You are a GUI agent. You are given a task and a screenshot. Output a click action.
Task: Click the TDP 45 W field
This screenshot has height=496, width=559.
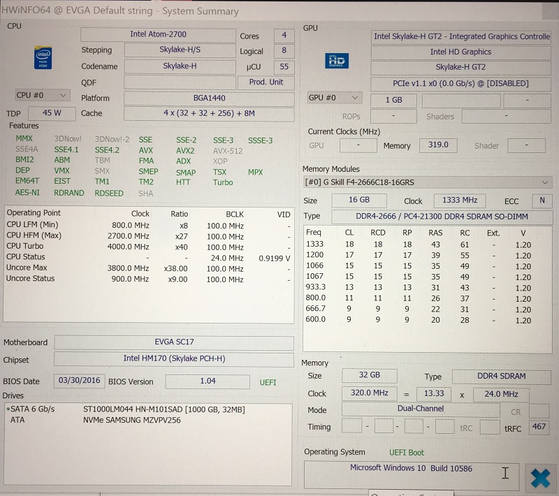coord(52,114)
